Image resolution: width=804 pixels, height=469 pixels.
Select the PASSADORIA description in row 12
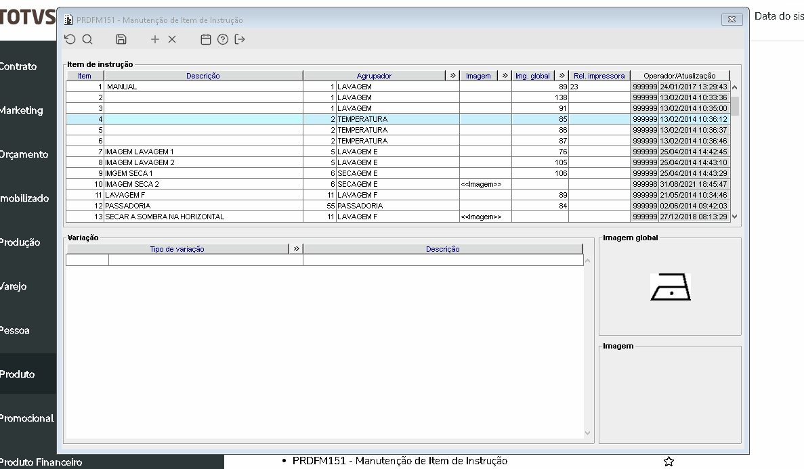pos(204,206)
